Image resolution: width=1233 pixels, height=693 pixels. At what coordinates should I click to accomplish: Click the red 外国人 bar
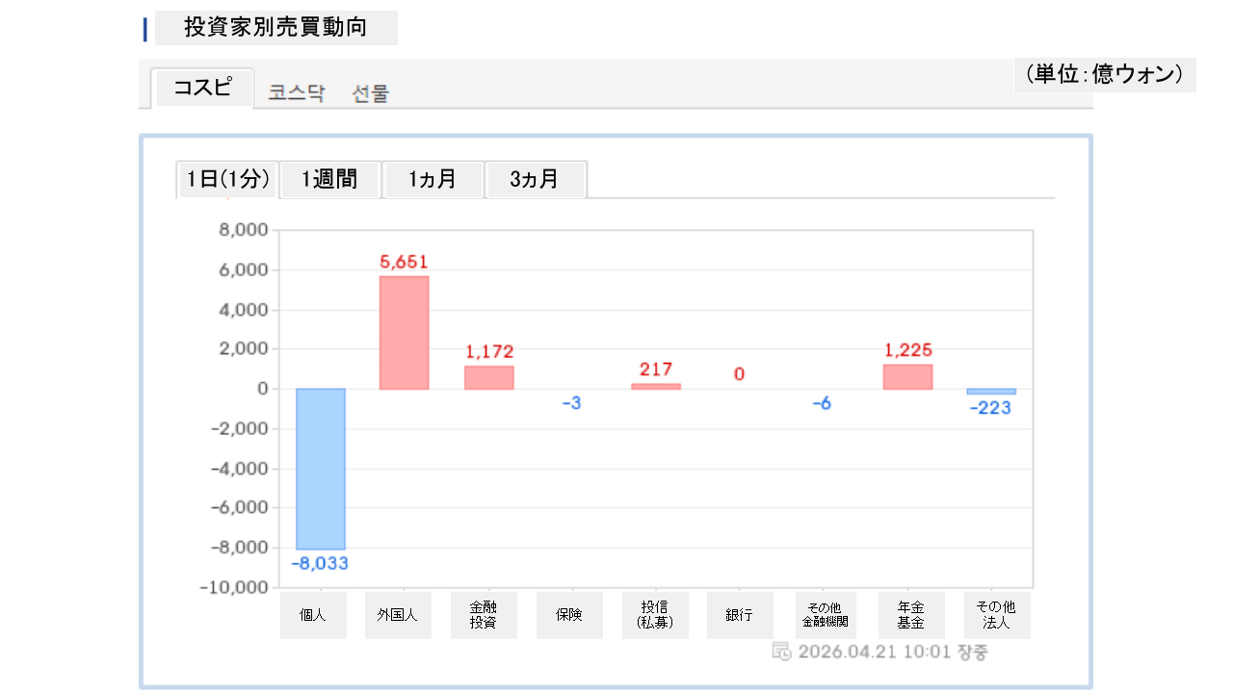click(x=404, y=332)
